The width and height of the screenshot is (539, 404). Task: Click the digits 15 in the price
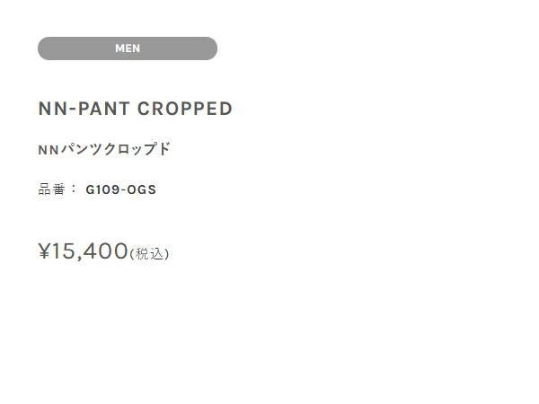[x=63, y=251]
